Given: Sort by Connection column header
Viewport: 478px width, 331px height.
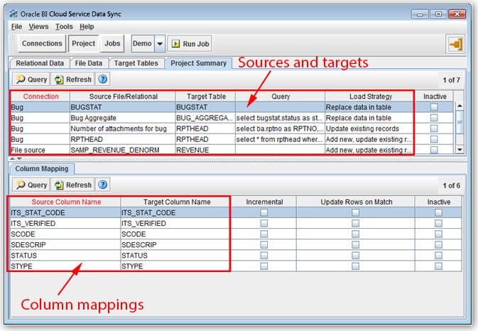Looking at the screenshot, I should 41,97.
